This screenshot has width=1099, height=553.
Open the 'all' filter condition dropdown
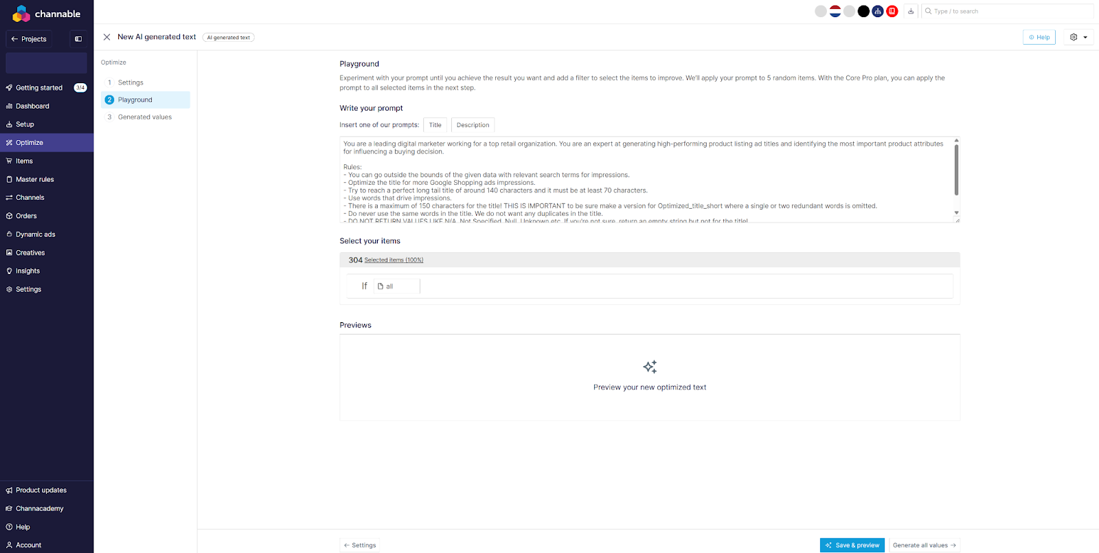pos(396,286)
